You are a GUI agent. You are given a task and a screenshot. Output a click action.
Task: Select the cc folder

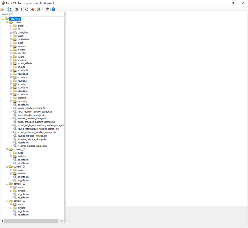click(19, 29)
